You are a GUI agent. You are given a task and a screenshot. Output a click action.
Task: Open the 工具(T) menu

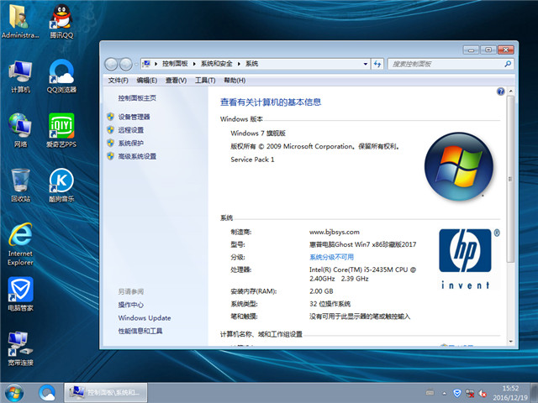(205, 81)
